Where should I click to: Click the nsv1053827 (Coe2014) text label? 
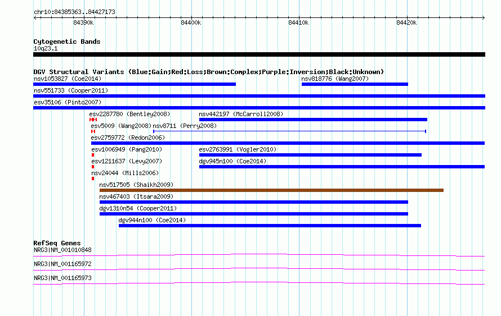coord(68,79)
